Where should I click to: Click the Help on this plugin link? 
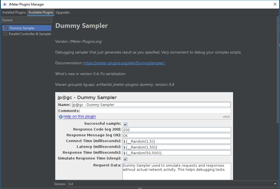tap(80, 116)
